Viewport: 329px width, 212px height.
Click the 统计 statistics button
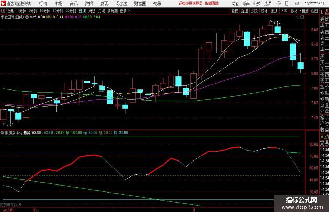pyautogui.click(x=264, y=11)
